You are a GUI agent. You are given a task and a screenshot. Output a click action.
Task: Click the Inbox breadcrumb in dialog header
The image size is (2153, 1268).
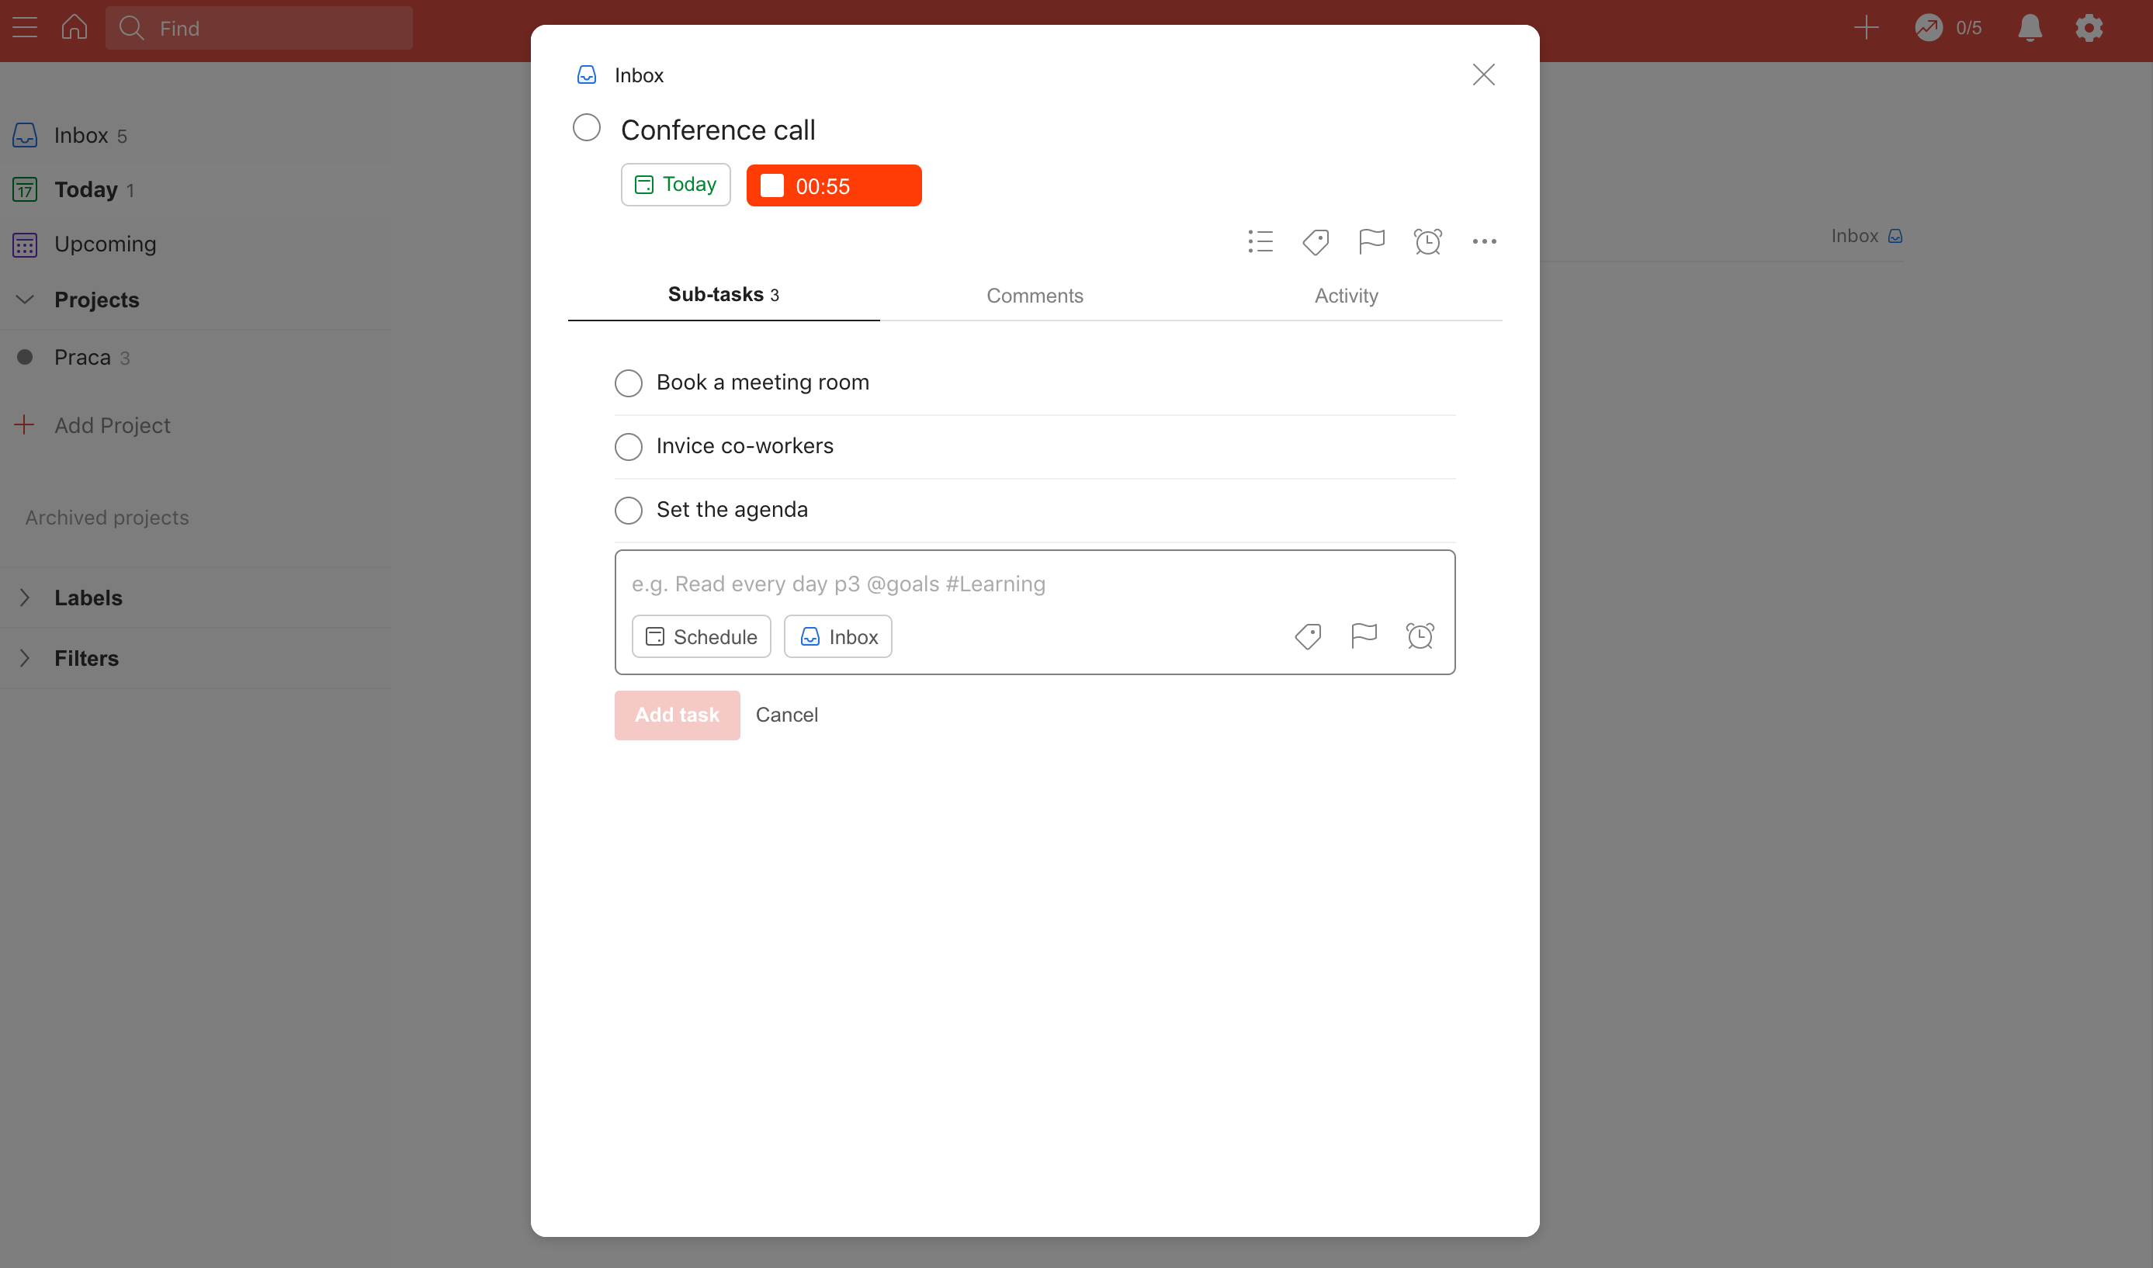[x=621, y=75]
